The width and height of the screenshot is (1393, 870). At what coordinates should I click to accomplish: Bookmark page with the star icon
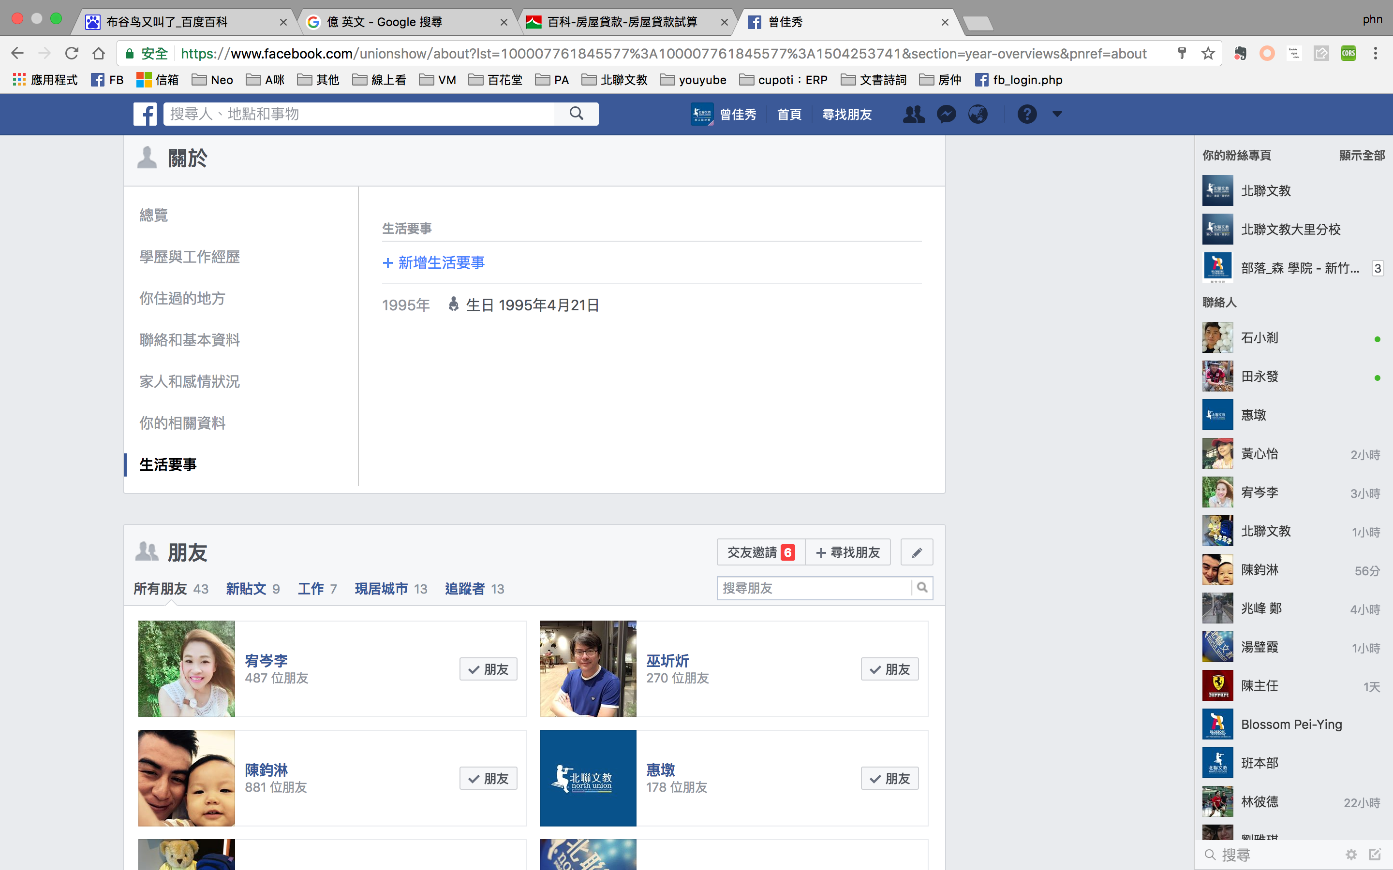(1208, 54)
